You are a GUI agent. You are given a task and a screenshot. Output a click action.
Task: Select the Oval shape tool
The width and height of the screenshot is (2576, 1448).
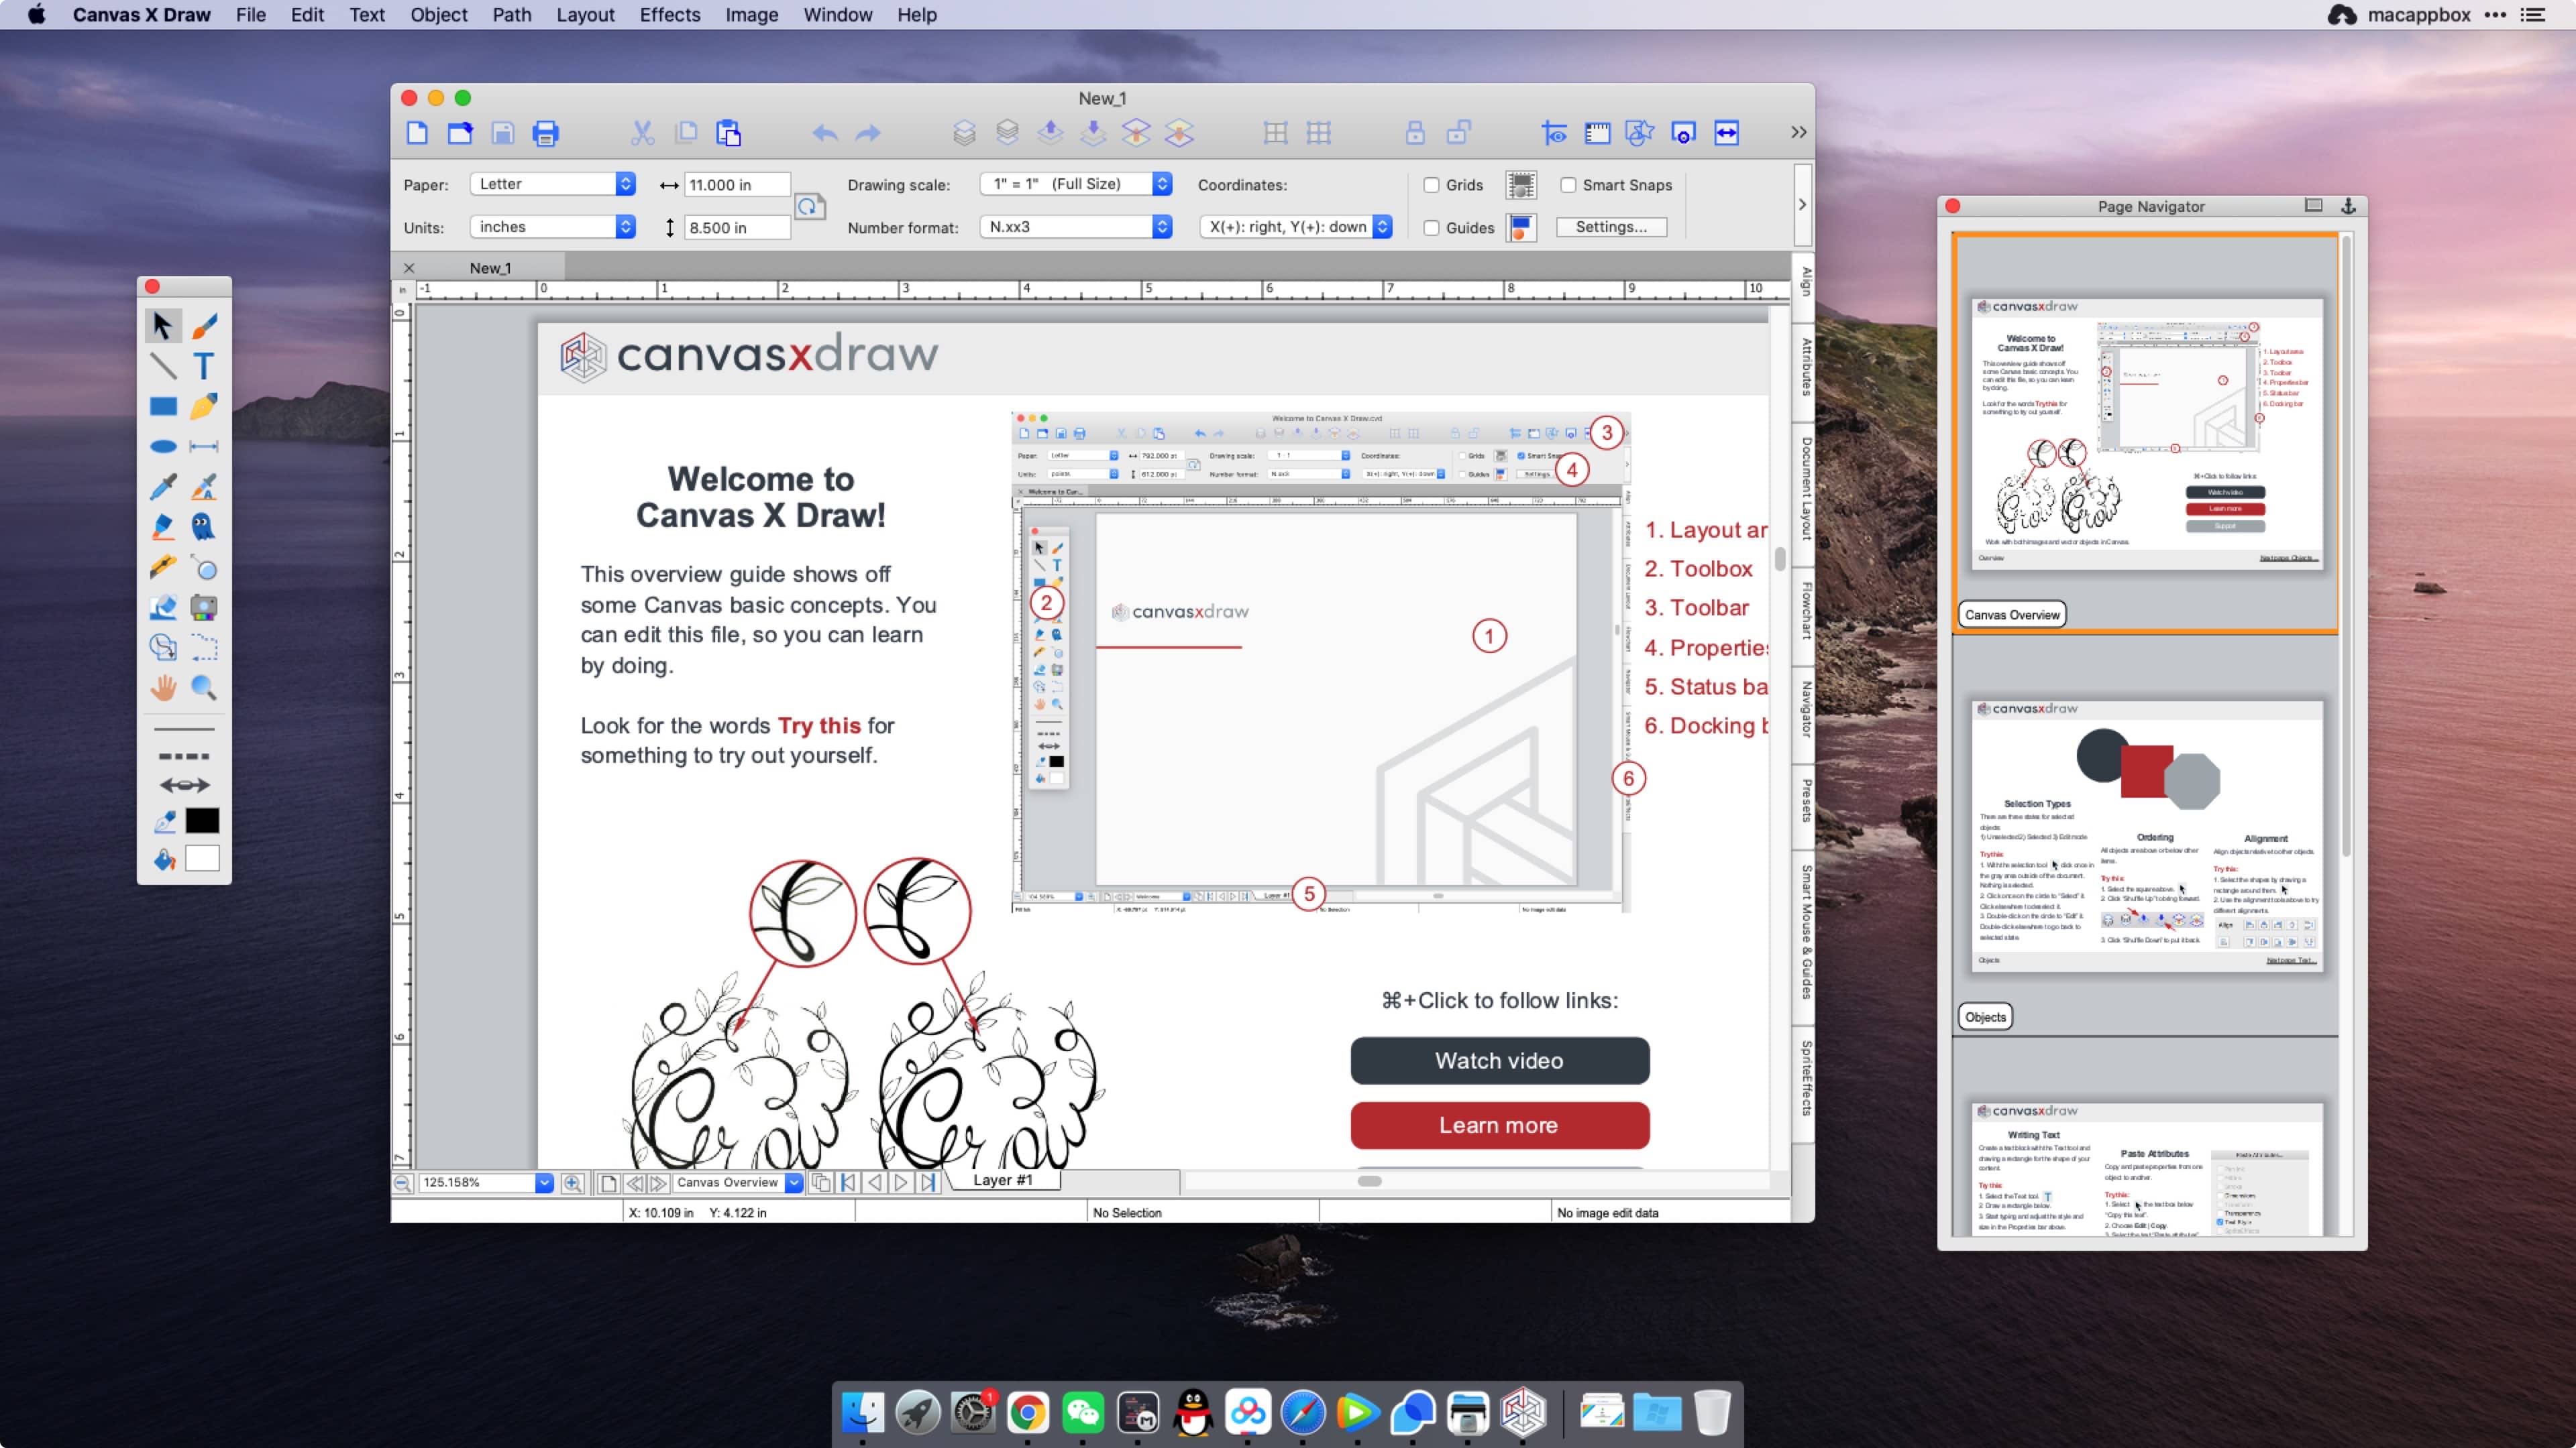pyautogui.click(x=163, y=446)
